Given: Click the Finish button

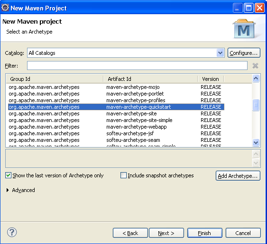Looking at the screenshot, I should point(205,233).
